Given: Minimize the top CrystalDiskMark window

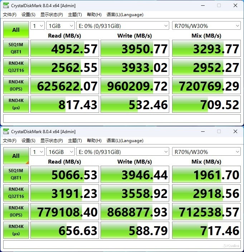Looking at the screenshot, I should pos(203,5).
